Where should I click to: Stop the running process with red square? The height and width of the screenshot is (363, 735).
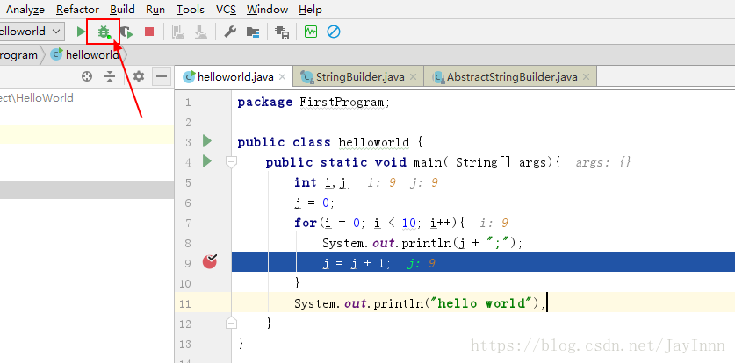(x=149, y=32)
